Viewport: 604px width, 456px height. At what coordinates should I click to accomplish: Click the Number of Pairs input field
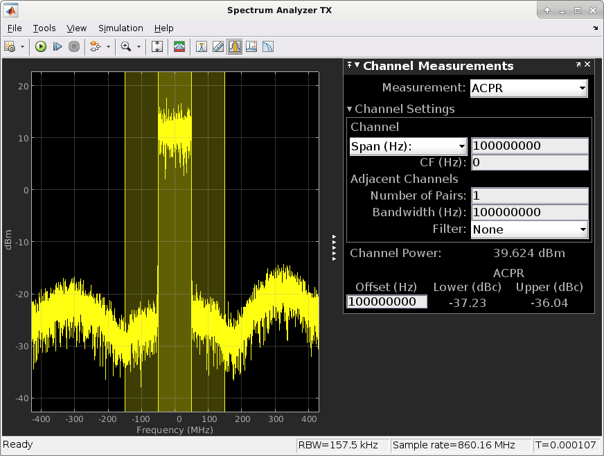pos(530,196)
